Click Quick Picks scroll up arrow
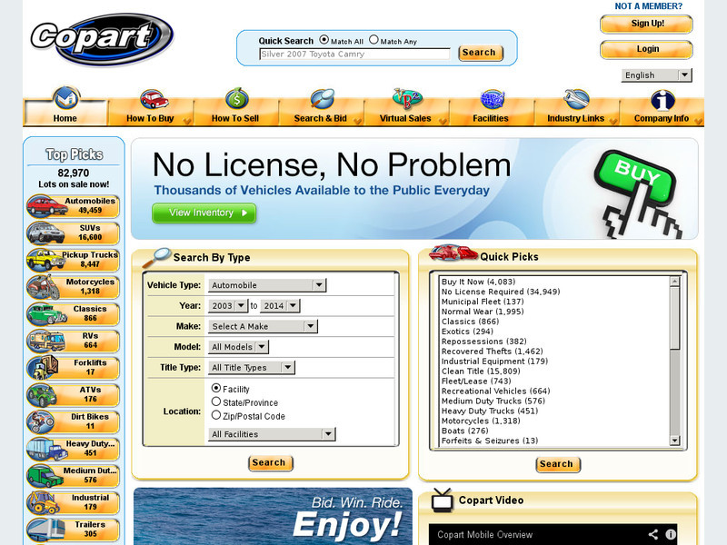The height and width of the screenshot is (545, 727). [674, 282]
